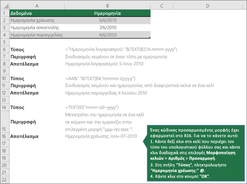Select the result Ημερομηνία παραγγελίας 4 Ιουνίου 2010

tap(106, 93)
